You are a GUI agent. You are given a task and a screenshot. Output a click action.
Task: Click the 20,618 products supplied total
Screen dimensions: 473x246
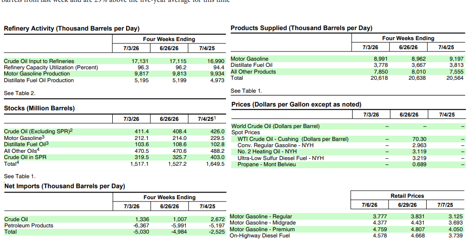(379, 78)
